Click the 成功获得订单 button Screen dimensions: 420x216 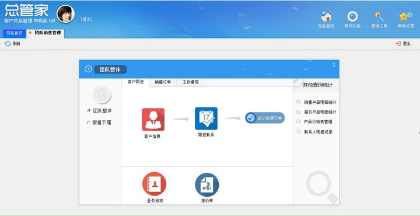pyautogui.click(x=265, y=118)
